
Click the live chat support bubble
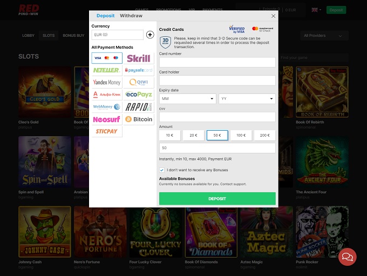tap(347, 257)
